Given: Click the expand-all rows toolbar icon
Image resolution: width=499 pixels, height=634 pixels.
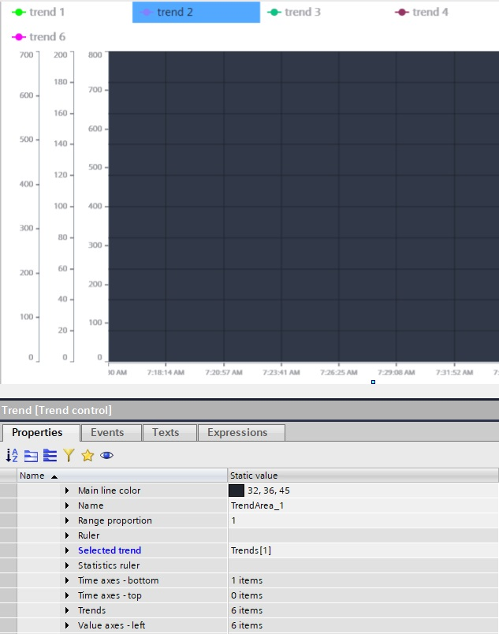Looking at the screenshot, I should pos(50,455).
